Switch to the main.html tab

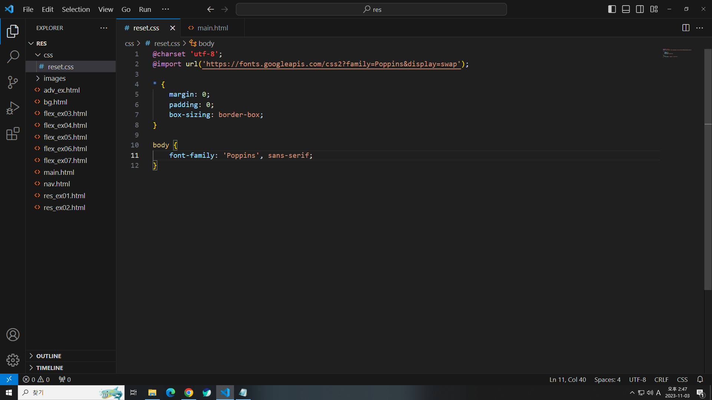coord(212,28)
